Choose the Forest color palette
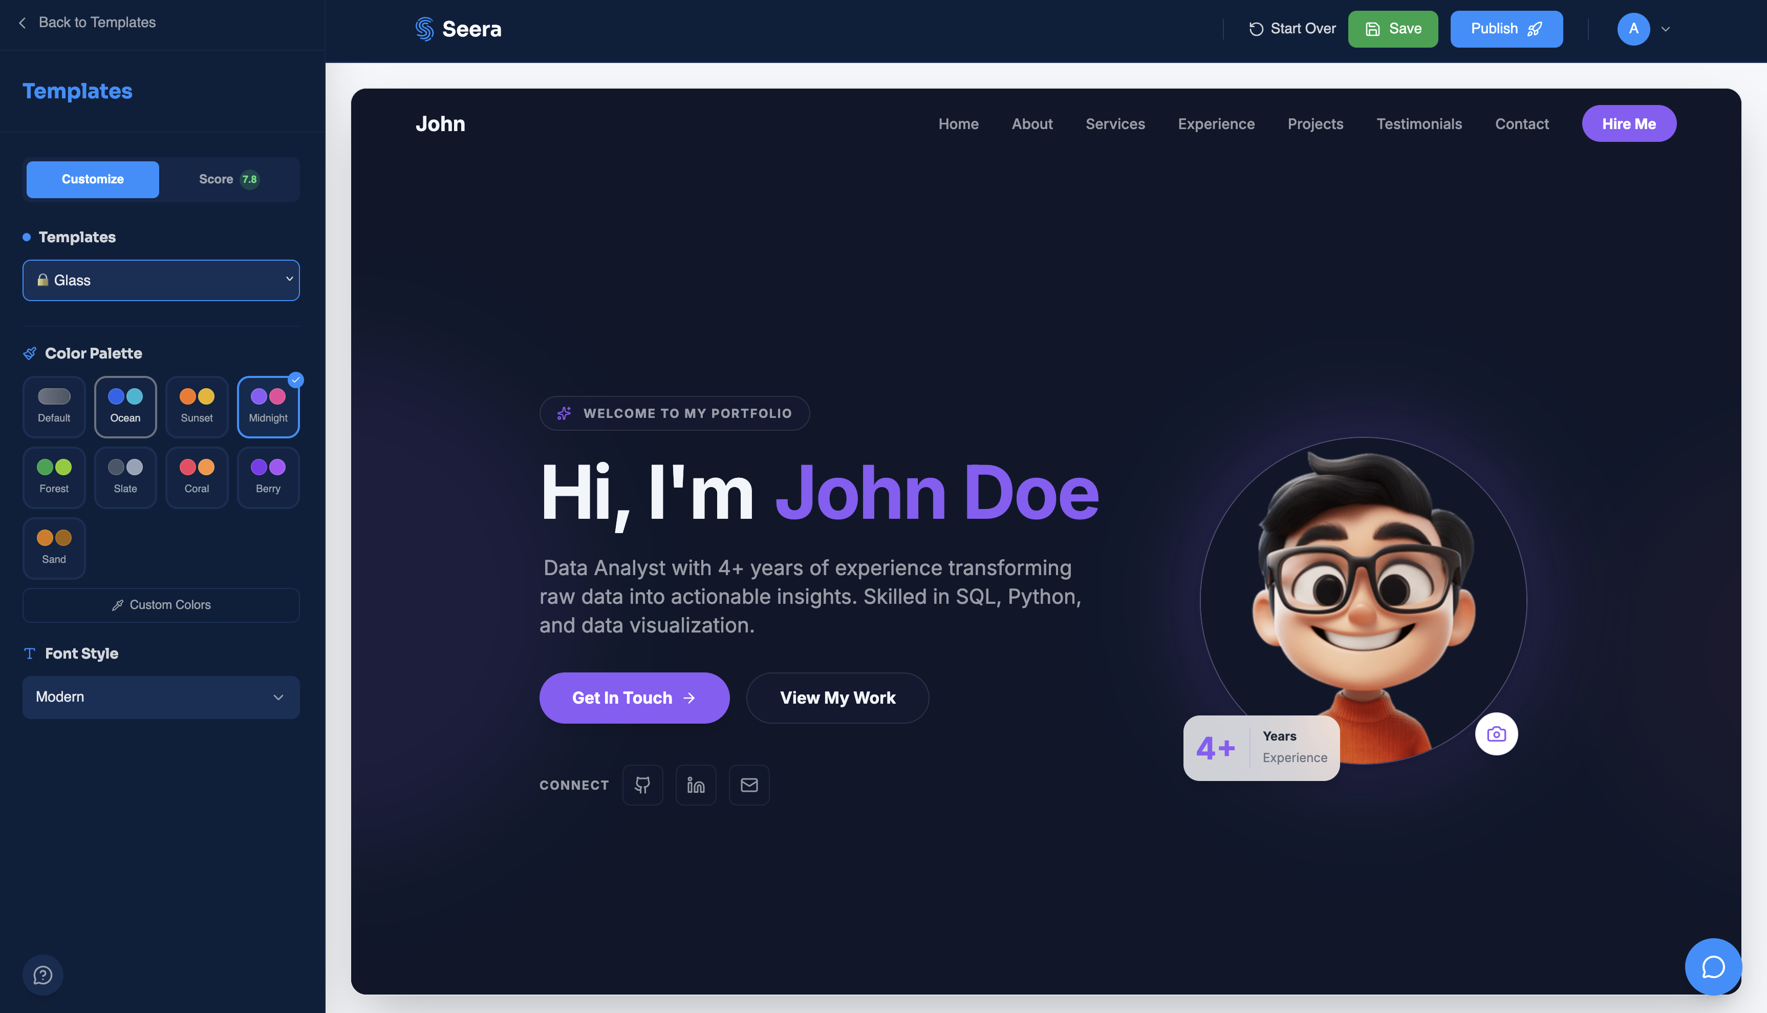This screenshot has width=1767, height=1013. 54,478
